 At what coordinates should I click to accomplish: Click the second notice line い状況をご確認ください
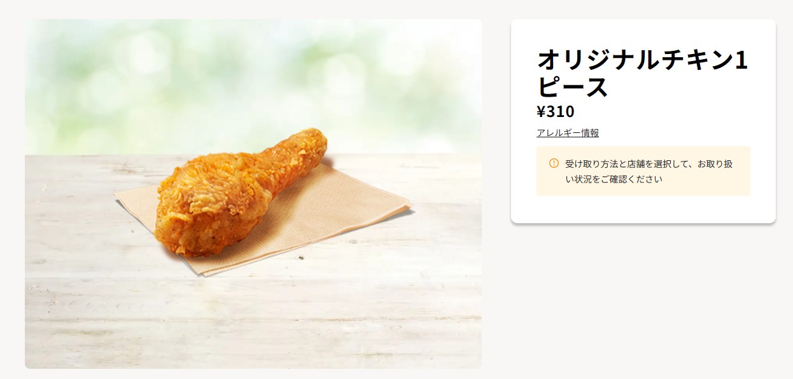tap(614, 179)
